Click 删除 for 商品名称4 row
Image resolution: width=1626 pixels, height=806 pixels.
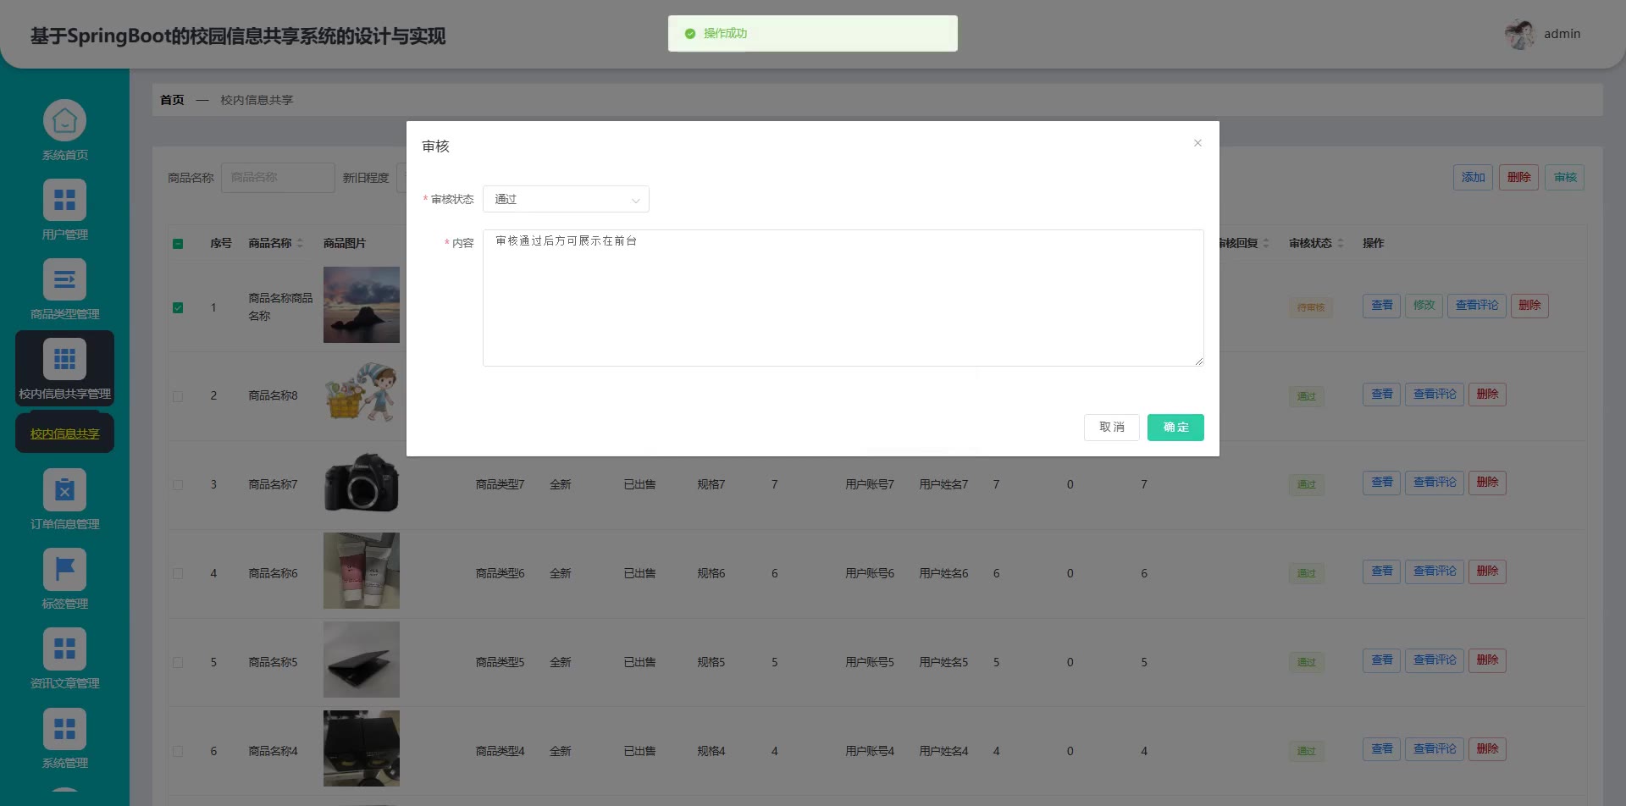1487,749
